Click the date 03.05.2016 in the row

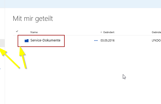click(108, 40)
